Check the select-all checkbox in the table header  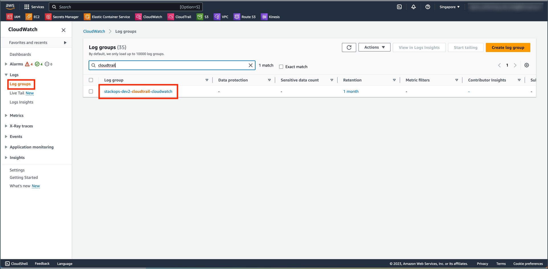tap(91, 80)
